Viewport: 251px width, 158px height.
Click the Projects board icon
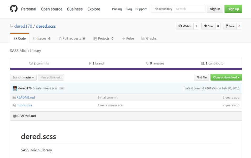point(95,38)
